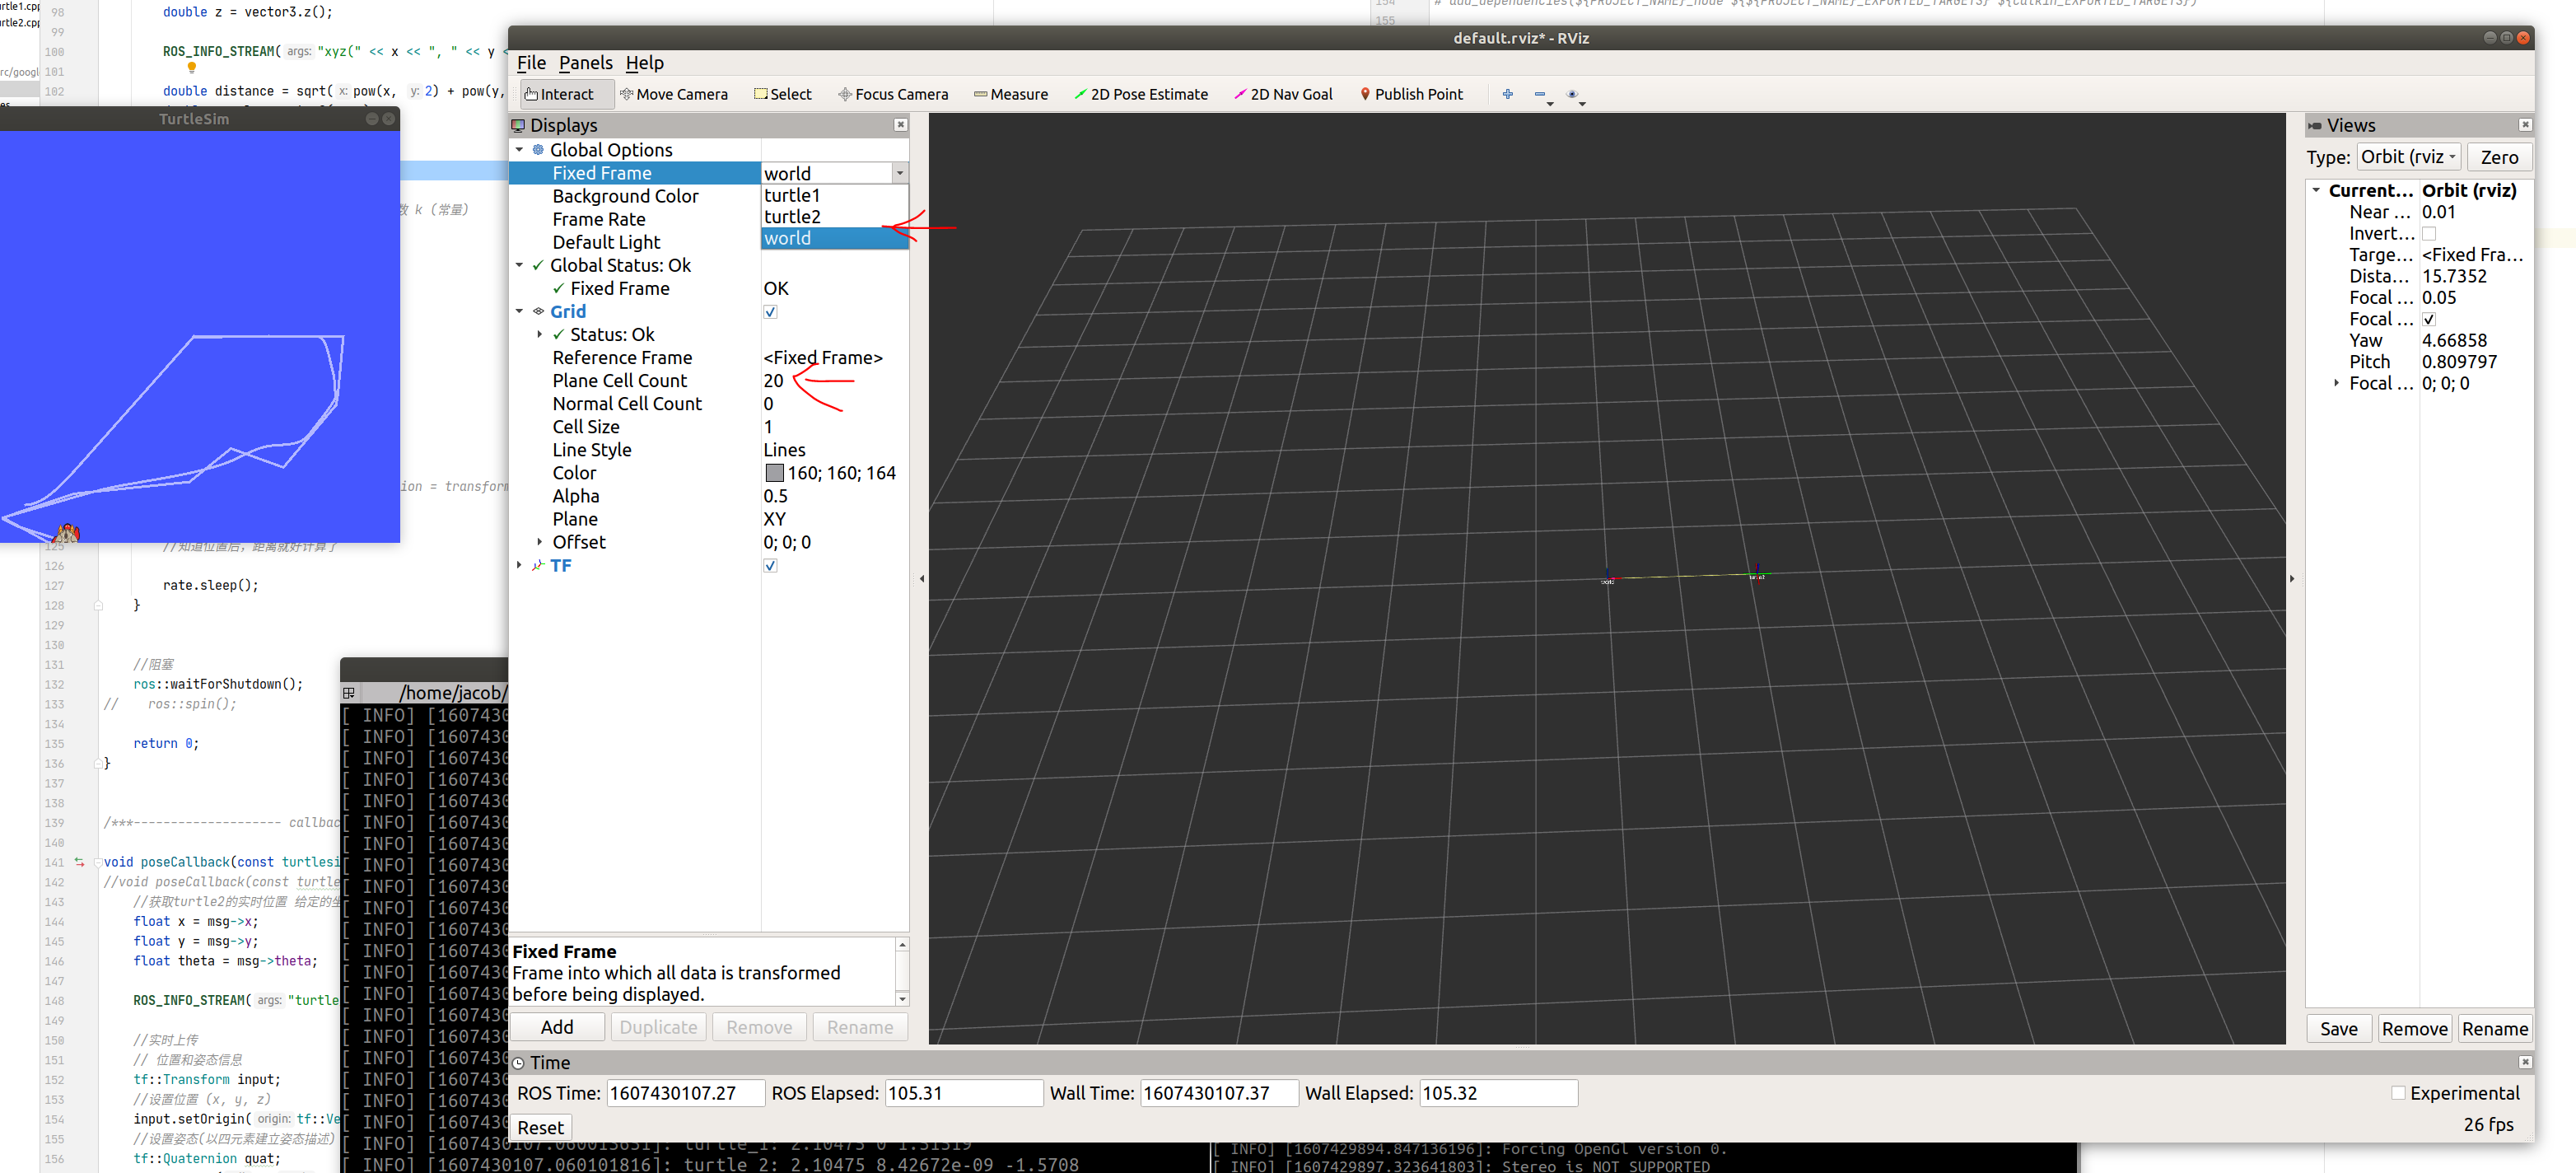
Task: Click the blue plus add-tool icon
Action: pyautogui.click(x=1507, y=94)
